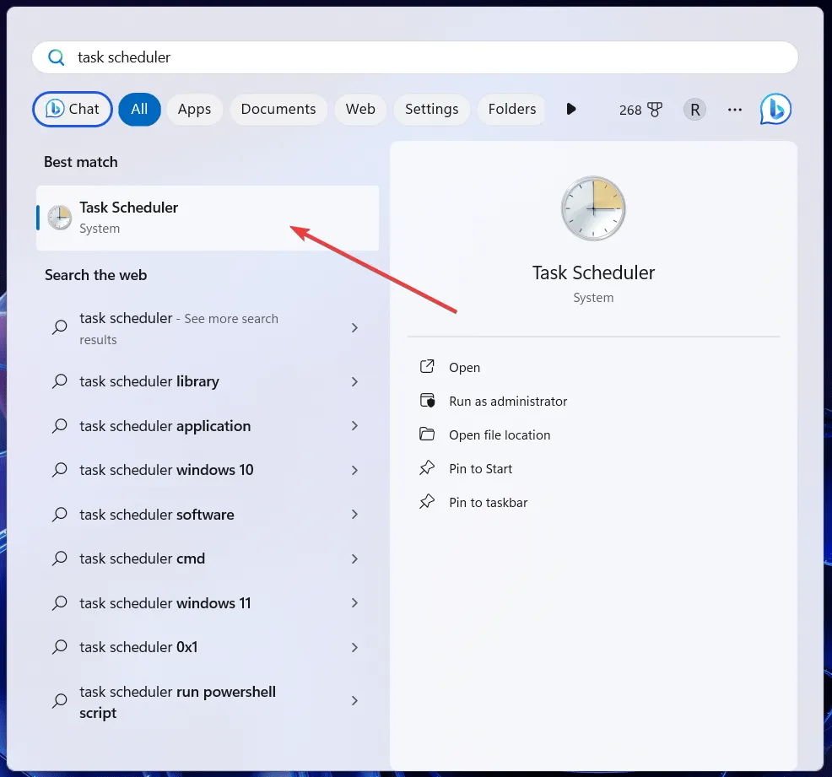Click magnifier icon beside task scheduler 0x1
832x777 pixels.
59,647
